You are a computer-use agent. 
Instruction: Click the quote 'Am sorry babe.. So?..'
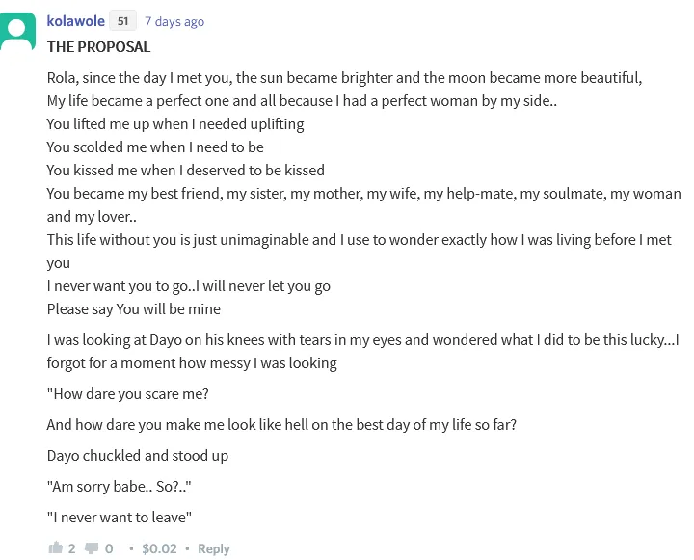pyautogui.click(x=120, y=487)
